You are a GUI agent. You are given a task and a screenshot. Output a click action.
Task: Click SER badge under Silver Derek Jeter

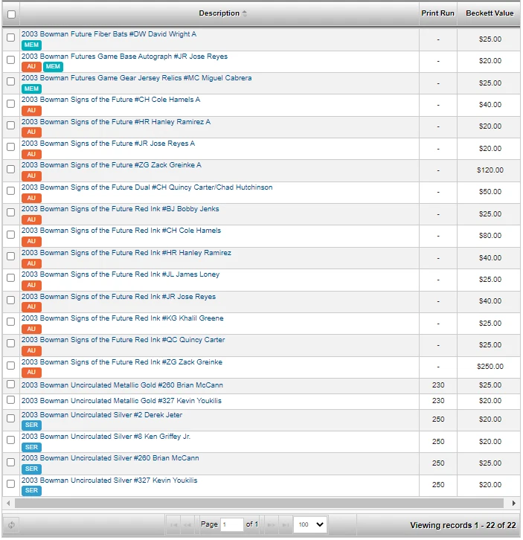(31, 425)
